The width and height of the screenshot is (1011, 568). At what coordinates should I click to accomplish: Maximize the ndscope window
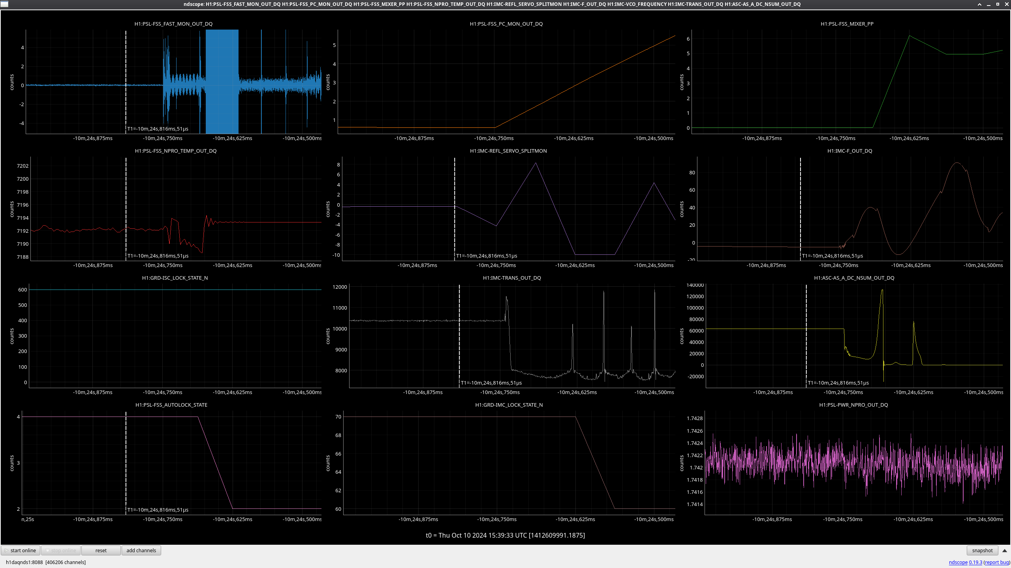click(998, 4)
